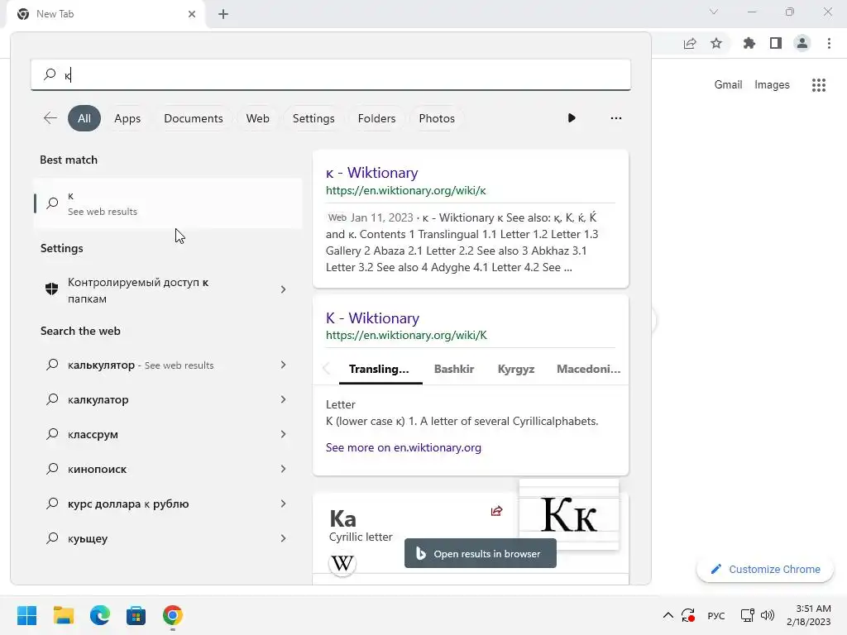
Task: Open the Google apps grid
Action: (x=819, y=85)
